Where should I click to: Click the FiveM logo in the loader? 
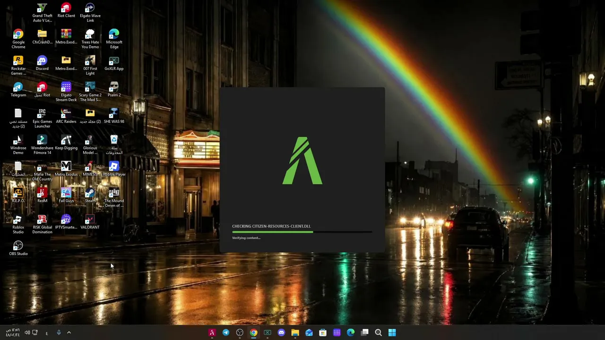coord(302,161)
